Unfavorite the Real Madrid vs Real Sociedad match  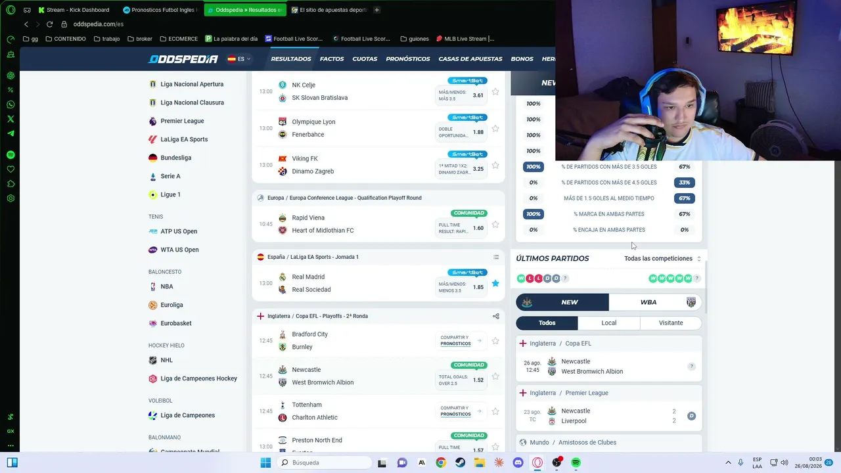point(495,284)
